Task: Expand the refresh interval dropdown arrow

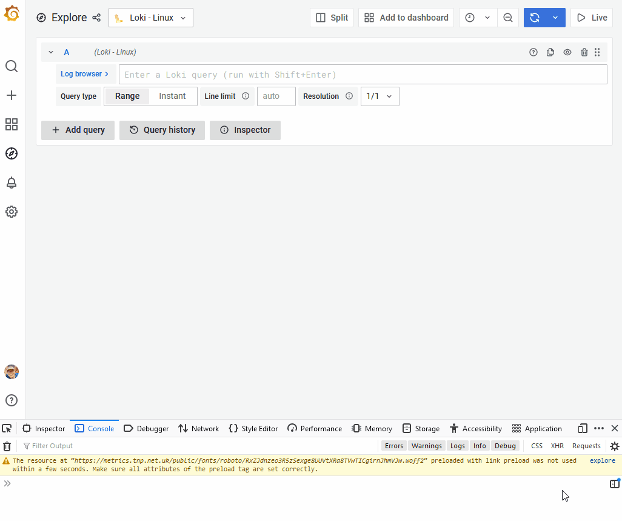Action: [x=555, y=18]
